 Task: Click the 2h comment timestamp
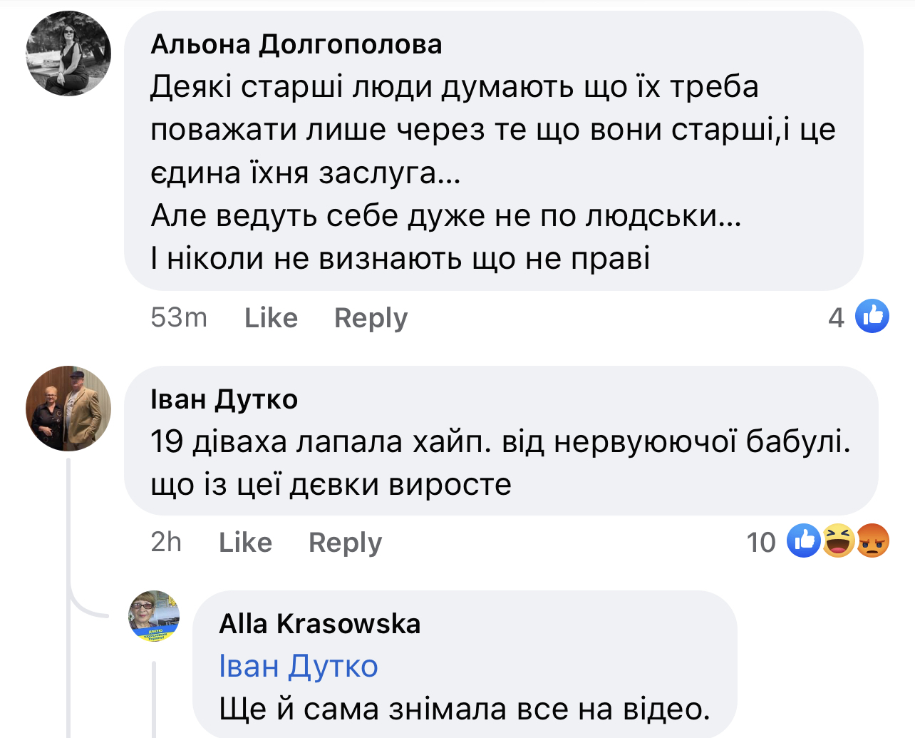[166, 543]
